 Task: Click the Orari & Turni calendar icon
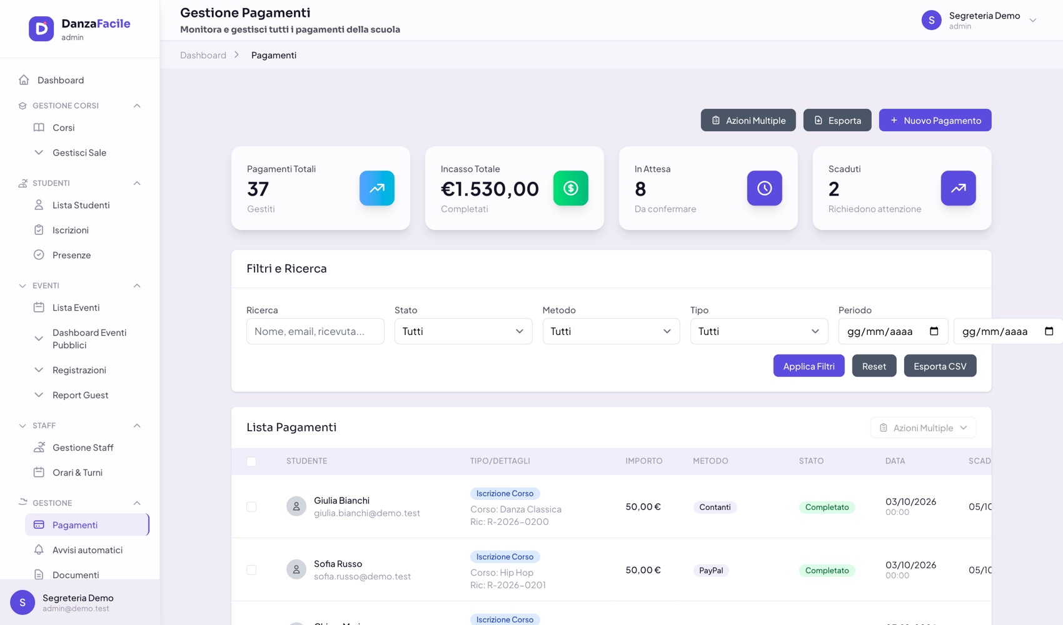tap(39, 472)
